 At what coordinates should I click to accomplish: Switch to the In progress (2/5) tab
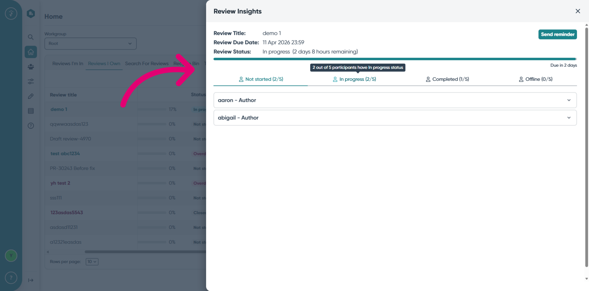[x=355, y=79]
